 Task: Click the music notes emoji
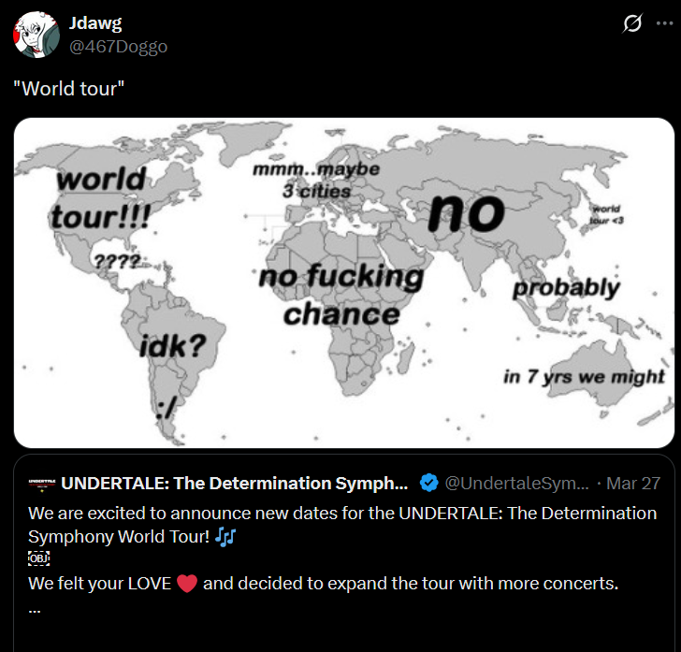225,537
